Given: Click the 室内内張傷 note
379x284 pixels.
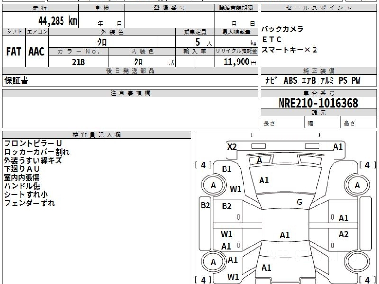Looking at the screenshot, I should (21, 178).
